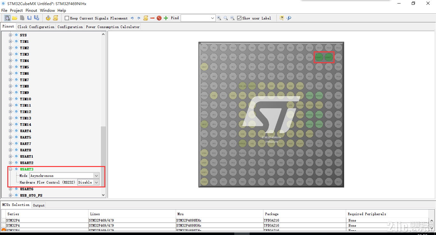Click the gray document icon beside Load Project
The height and width of the screenshot is (235, 436).
tap(22, 18)
